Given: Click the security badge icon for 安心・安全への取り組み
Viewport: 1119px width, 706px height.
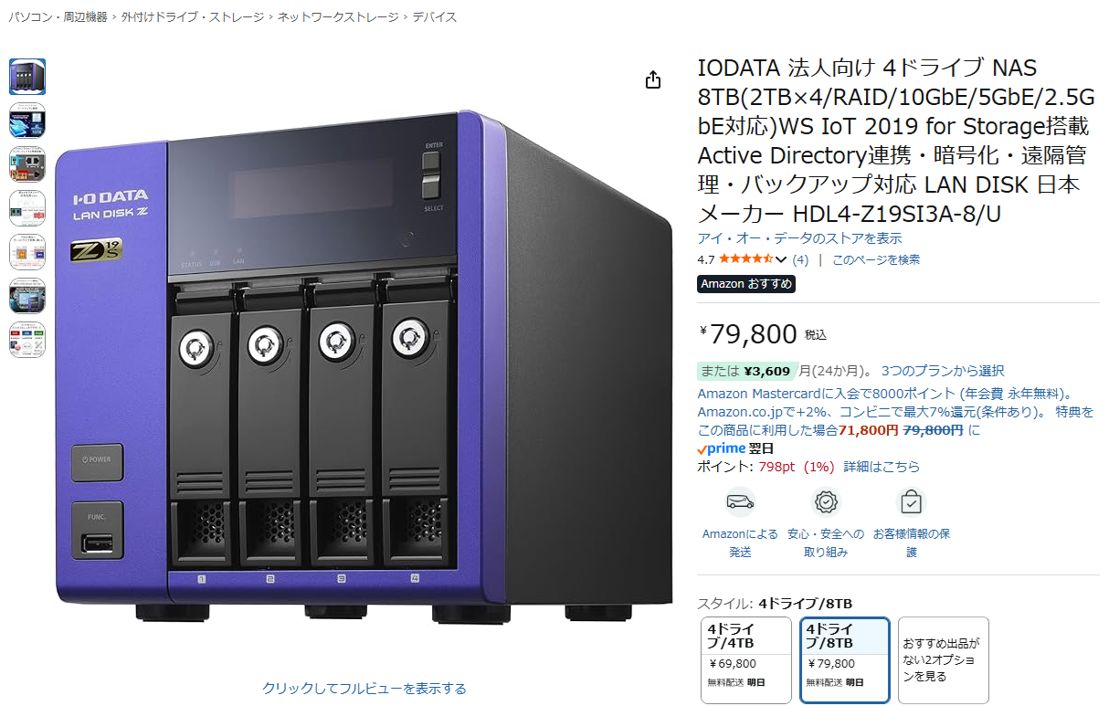Looking at the screenshot, I should click(x=826, y=502).
